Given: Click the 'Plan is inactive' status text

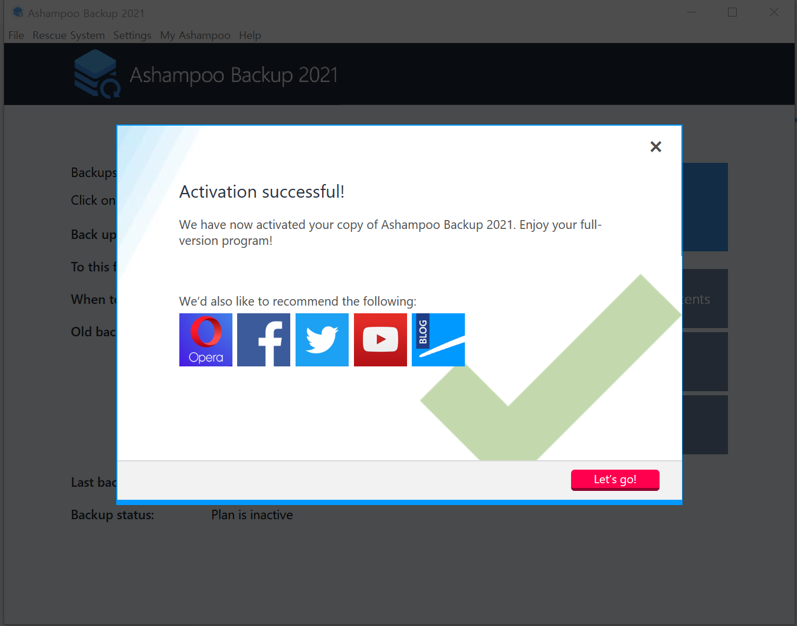Looking at the screenshot, I should point(252,515).
